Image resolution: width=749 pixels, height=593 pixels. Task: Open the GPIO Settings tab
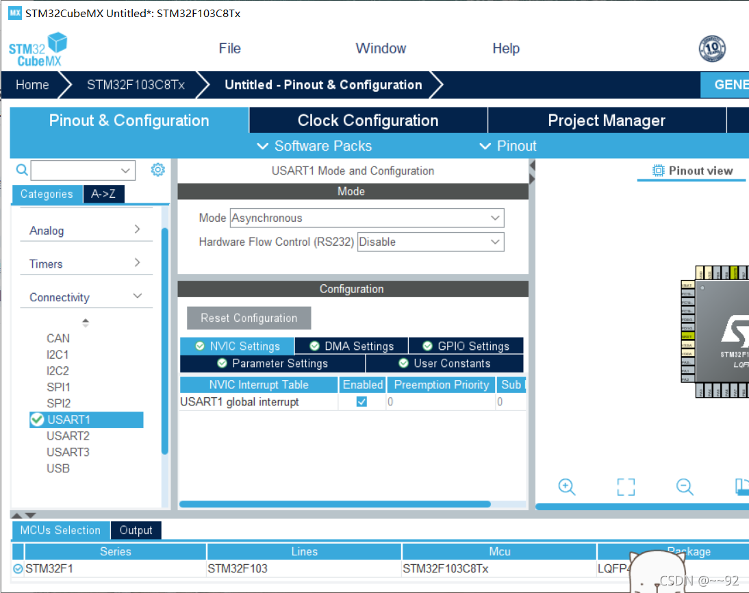coord(466,346)
